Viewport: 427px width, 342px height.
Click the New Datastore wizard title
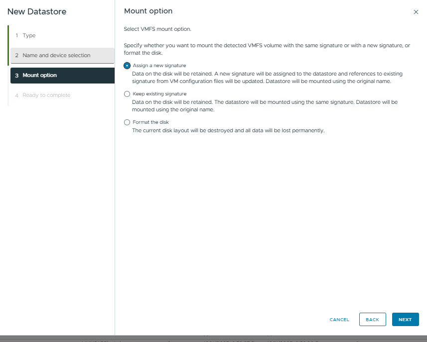point(36,11)
